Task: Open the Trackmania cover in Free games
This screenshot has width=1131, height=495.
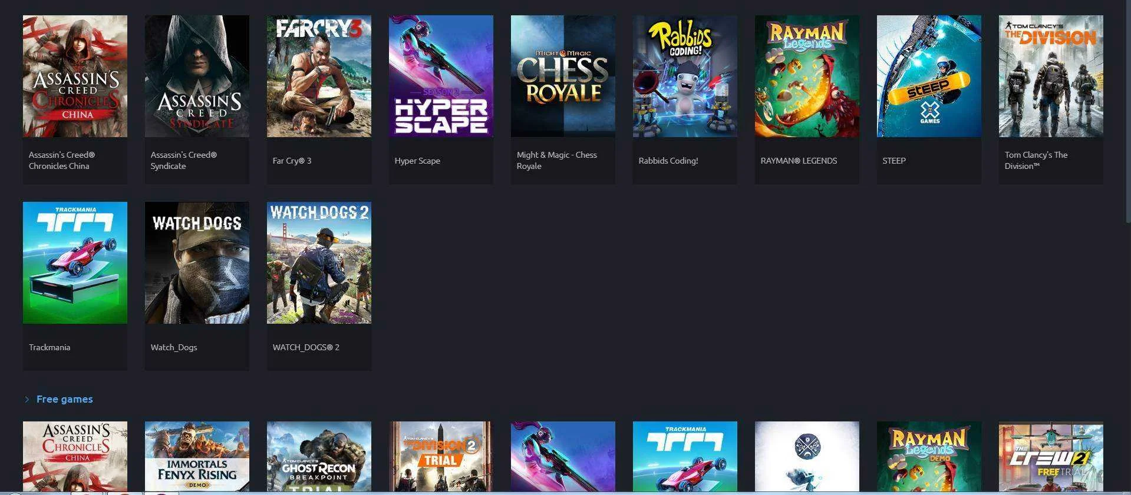Action: click(x=685, y=456)
